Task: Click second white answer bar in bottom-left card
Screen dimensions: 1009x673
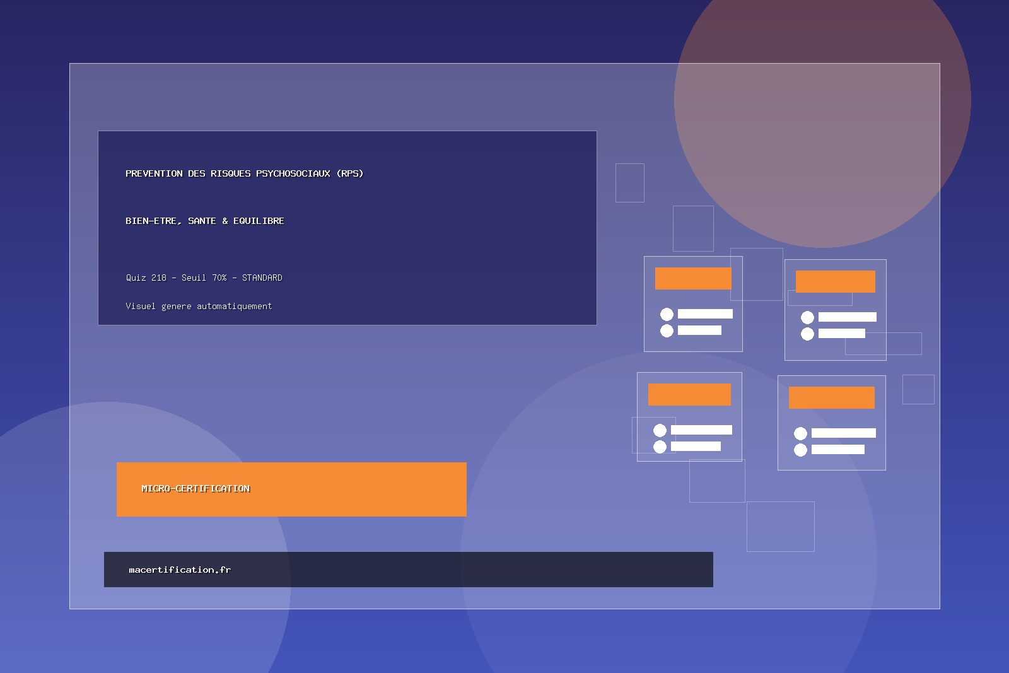Action: (696, 447)
